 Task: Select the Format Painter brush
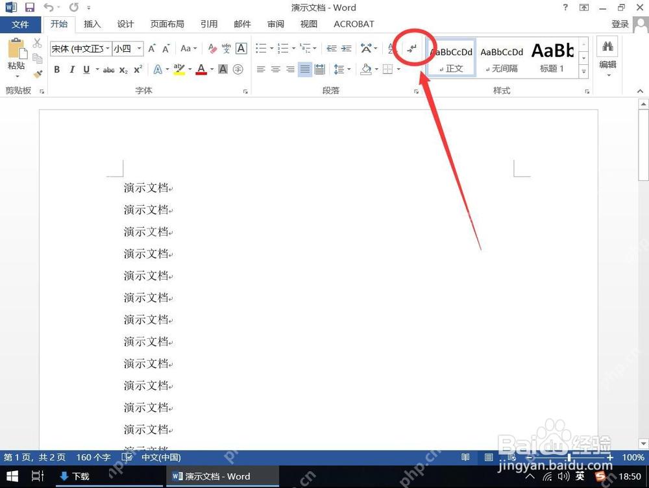38,74
